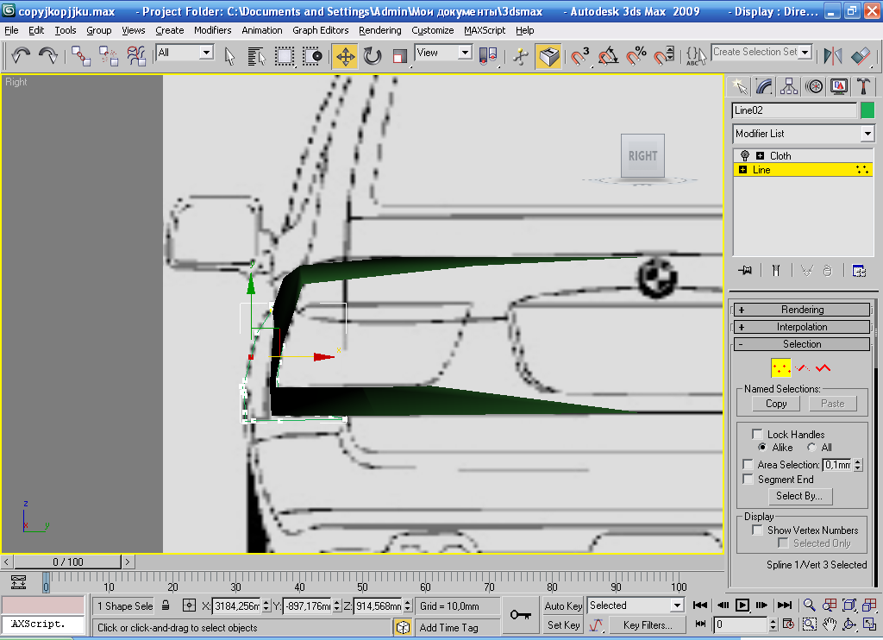
Task: Click the green object color swatch
Action: (867, 110)
